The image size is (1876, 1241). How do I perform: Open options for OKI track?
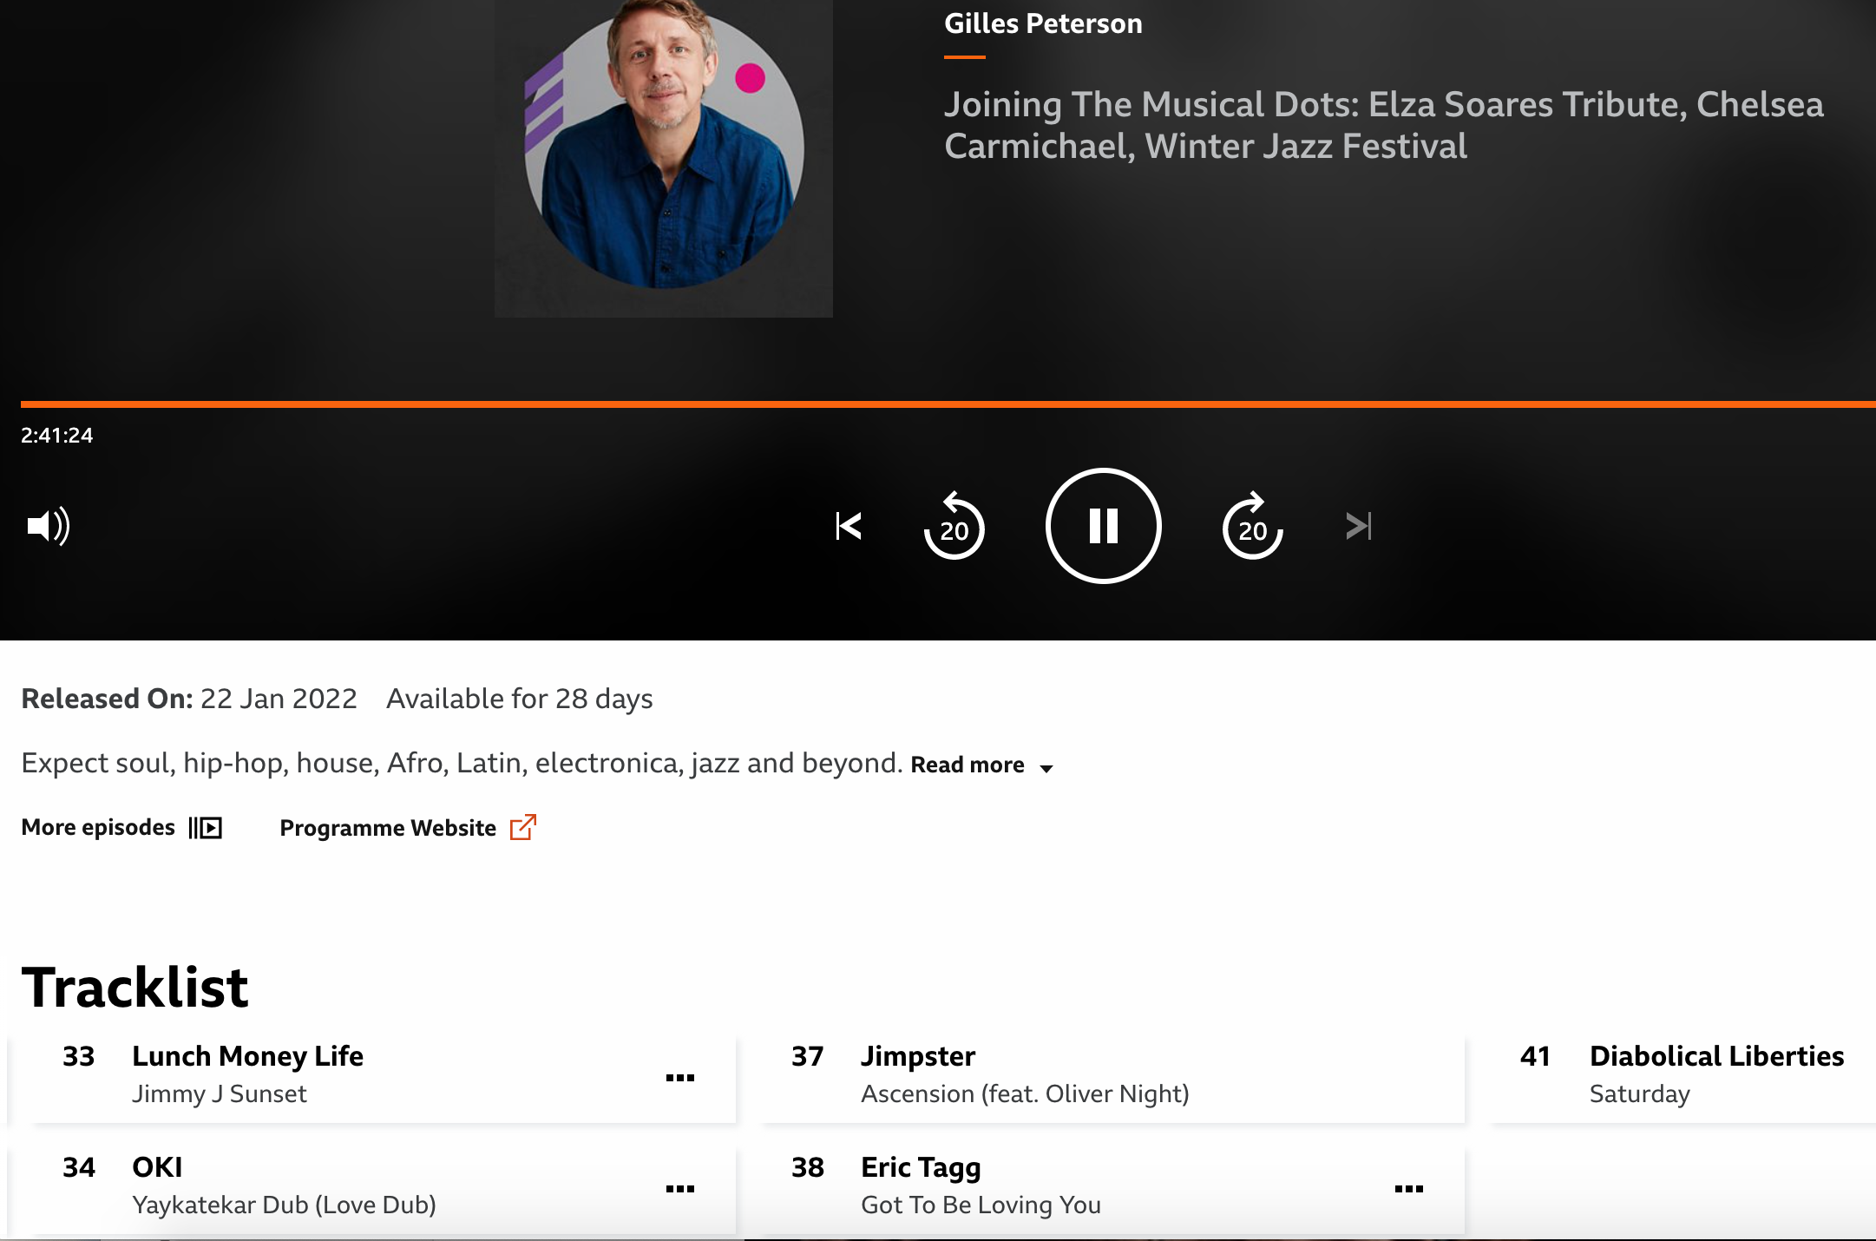[x=679, y=1189]
